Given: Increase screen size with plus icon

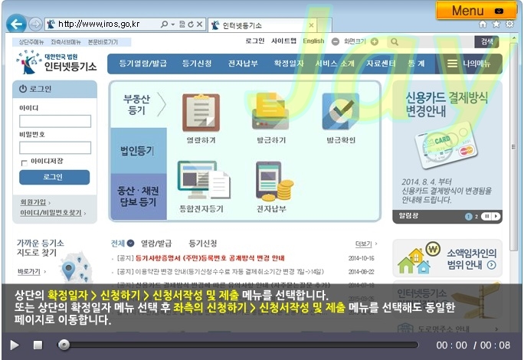Looking at the screenshot, I should (x=375, y=42).
